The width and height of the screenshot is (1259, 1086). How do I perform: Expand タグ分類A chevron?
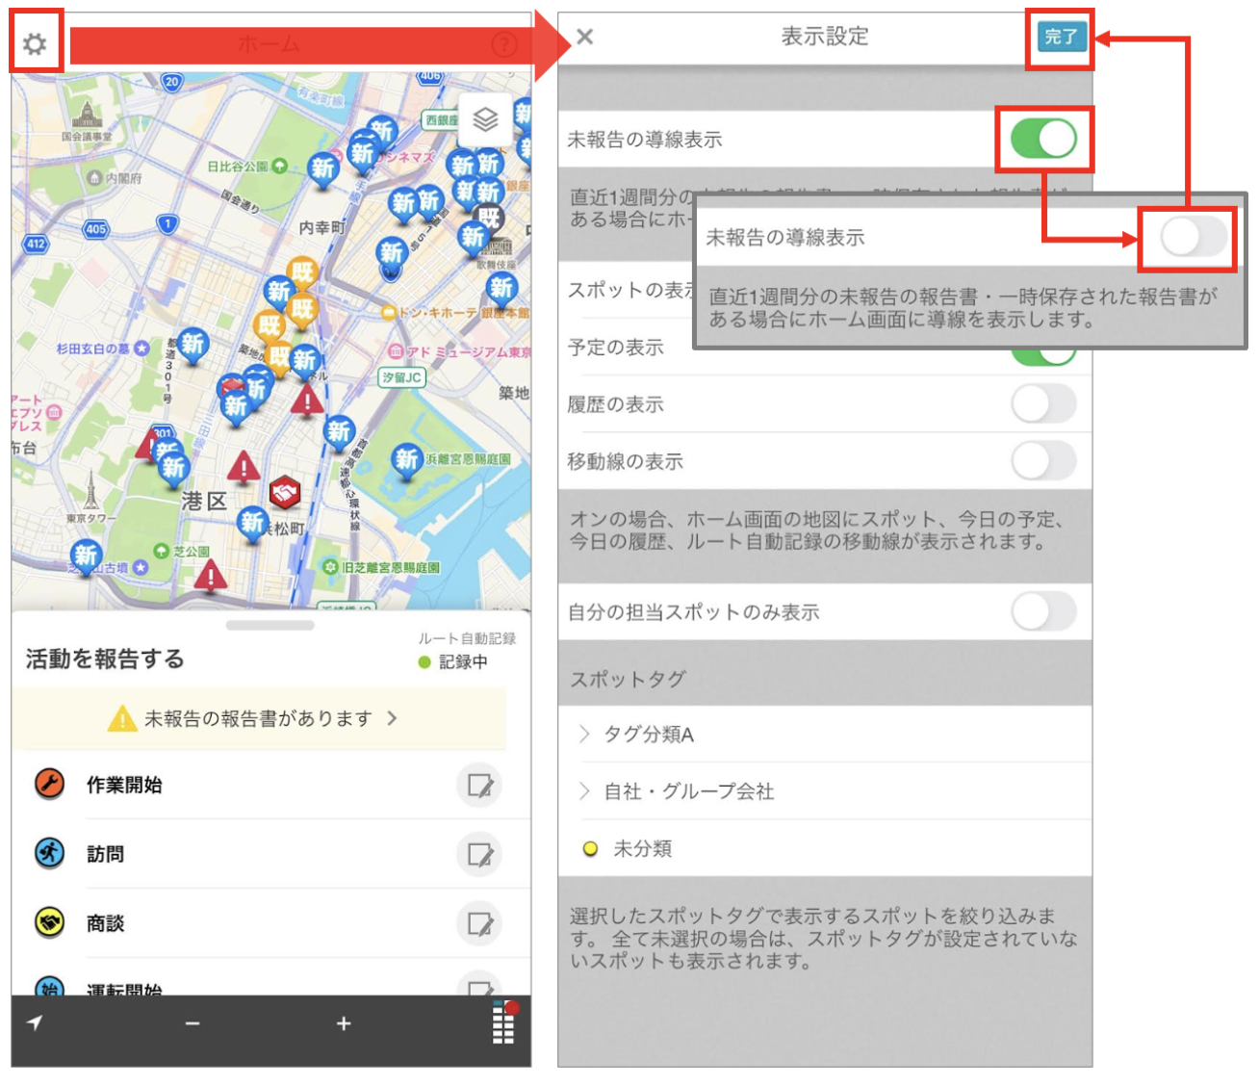click(584, 735)
